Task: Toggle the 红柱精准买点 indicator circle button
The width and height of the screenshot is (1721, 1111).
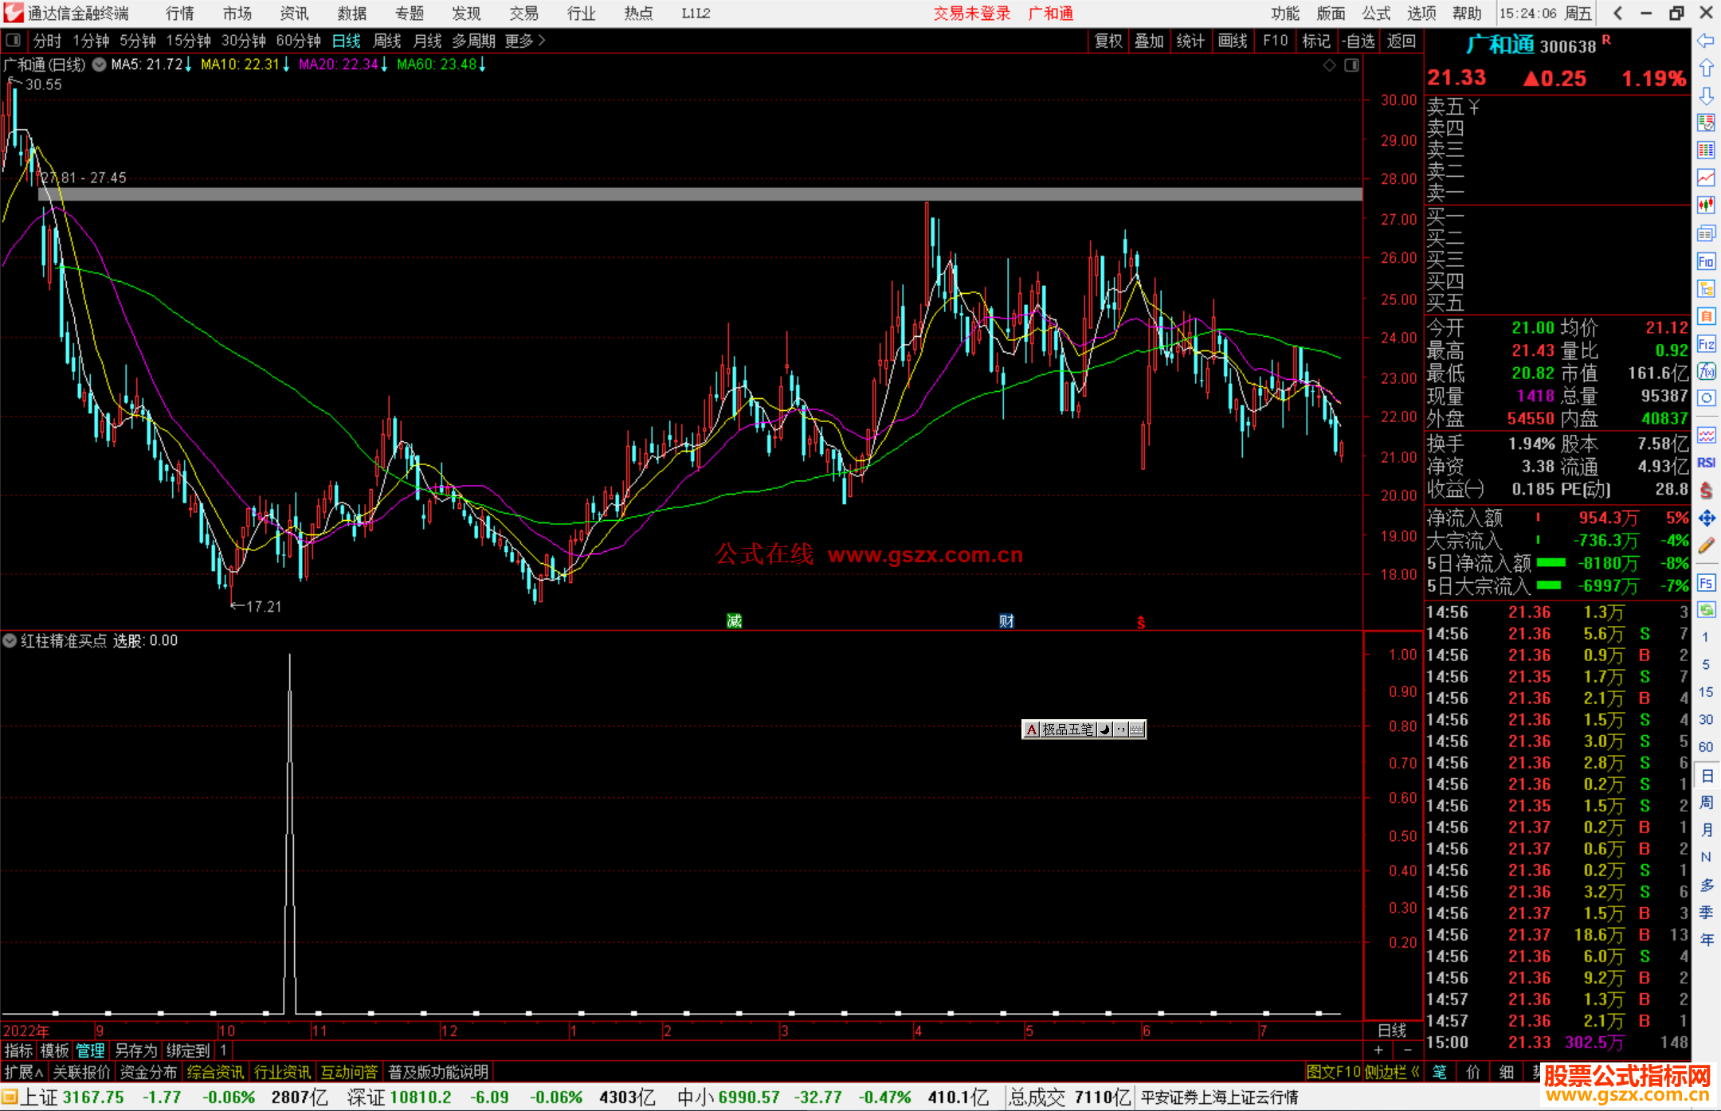Action: (x=10, y=640)
